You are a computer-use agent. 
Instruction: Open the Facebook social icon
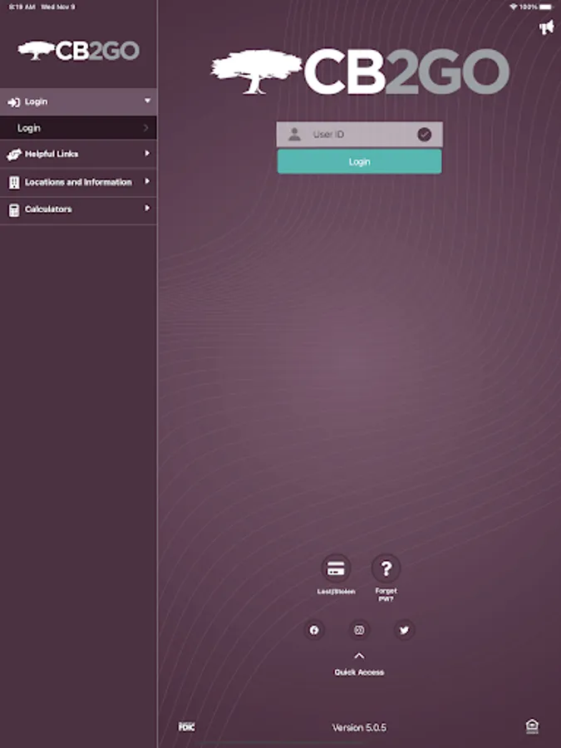click(x=314, y=630)
